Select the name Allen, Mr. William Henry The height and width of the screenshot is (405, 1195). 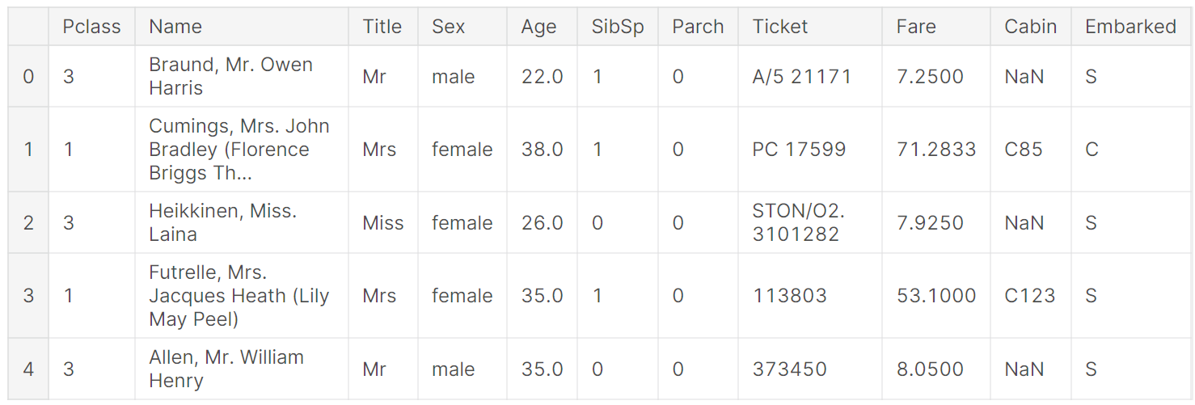pyautogui.click(x=226, y=369)
